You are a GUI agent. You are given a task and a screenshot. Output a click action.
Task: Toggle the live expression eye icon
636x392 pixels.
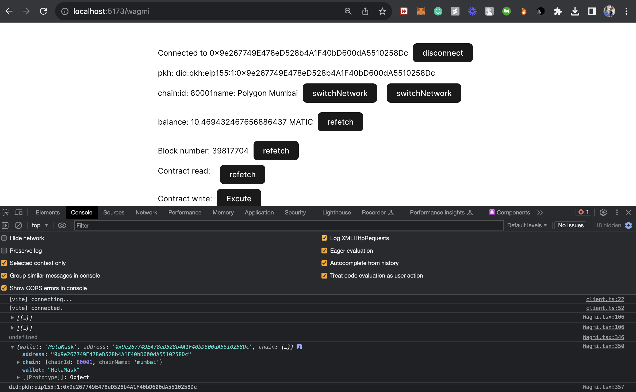(62, 225)
